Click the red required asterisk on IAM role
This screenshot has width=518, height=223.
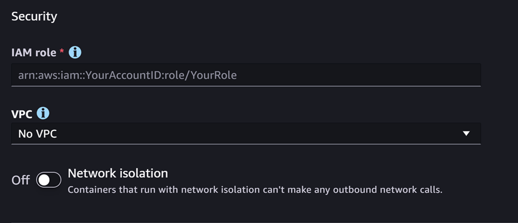pyautogui.click(x=62, y=51)
